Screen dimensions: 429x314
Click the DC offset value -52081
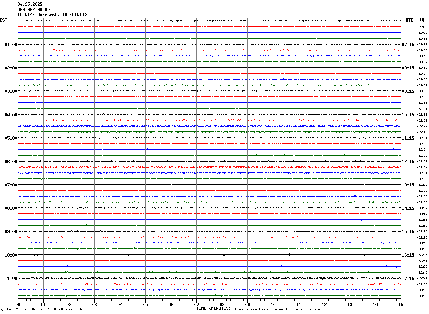(422, 85)
